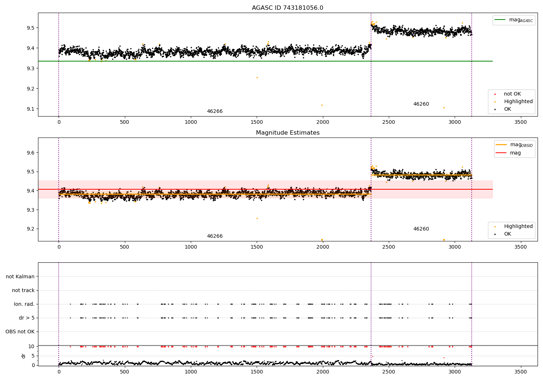Click the 9.6 y-tick of Magnitude Estimates plot
The image size is (543, 380).
point(30,153)
